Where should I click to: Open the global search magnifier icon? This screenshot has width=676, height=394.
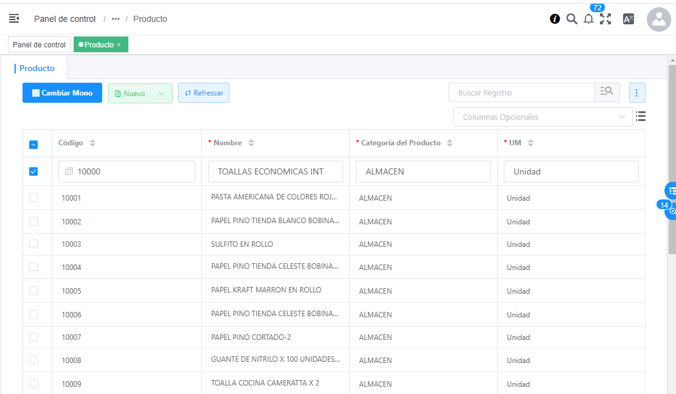click(x=571, y=19)
